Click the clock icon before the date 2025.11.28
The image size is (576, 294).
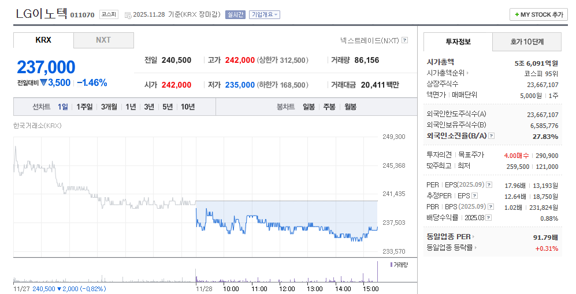pyautogui.click(x=128, y=15)
